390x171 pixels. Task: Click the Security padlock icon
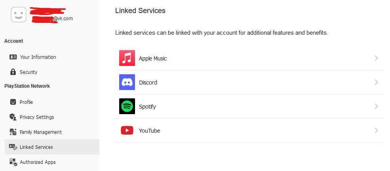(13, 72)
